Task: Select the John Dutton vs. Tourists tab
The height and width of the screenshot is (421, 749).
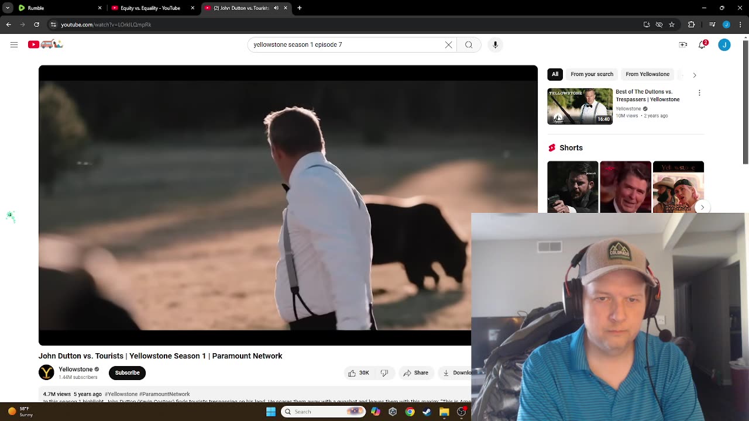Action: click(246, 8)
